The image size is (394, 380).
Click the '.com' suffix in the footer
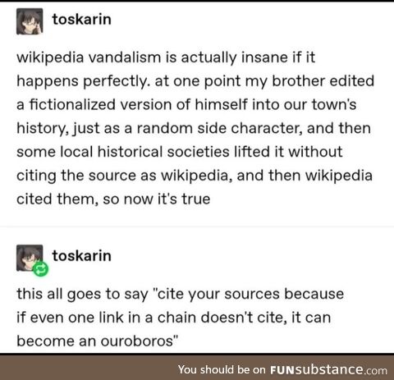tap(375, 371)
